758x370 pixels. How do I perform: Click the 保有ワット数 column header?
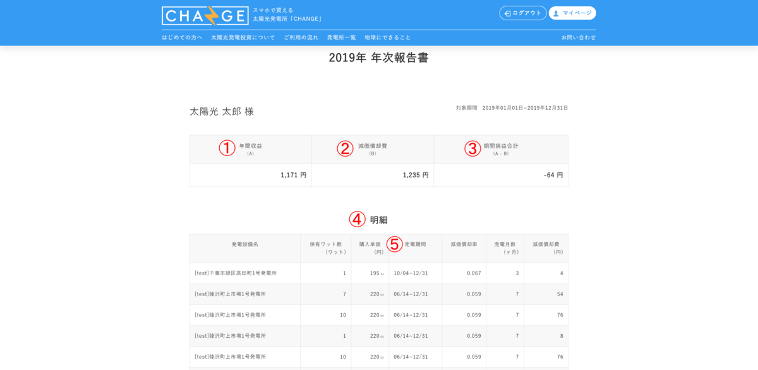point(326,248)
